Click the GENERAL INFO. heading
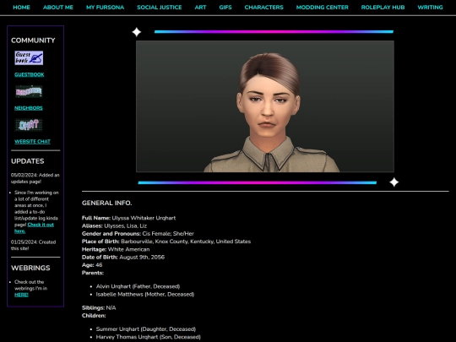The width and height of the screenshot is (456, 342). (x=107, y=204)
